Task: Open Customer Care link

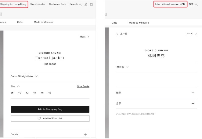Action: click(x=57, y=4)
